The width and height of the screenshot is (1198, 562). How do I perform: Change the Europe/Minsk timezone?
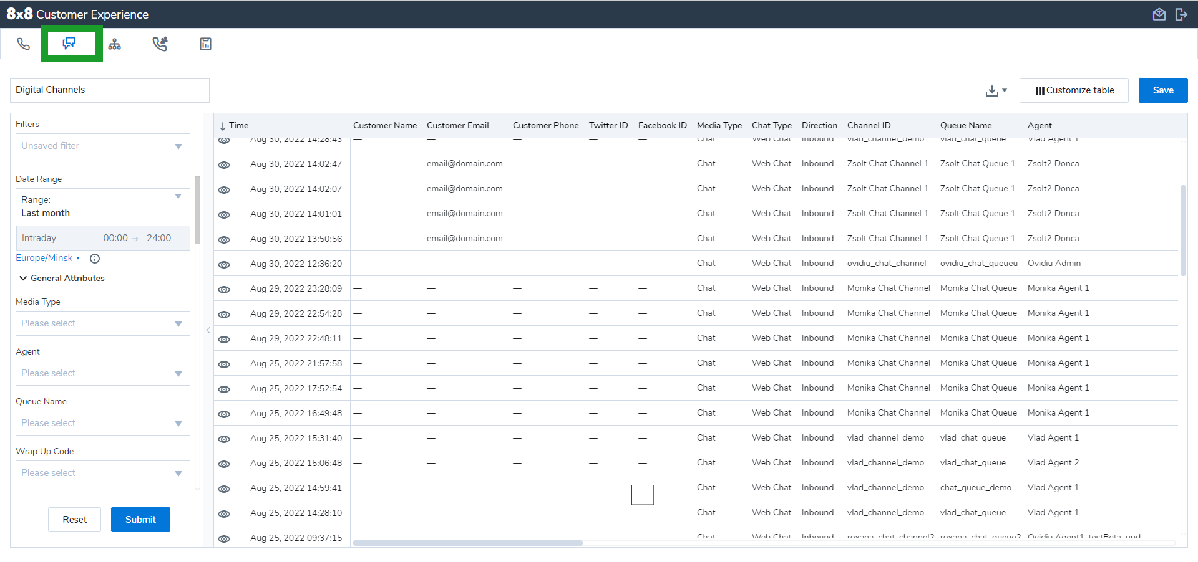(x=45, y=257)
